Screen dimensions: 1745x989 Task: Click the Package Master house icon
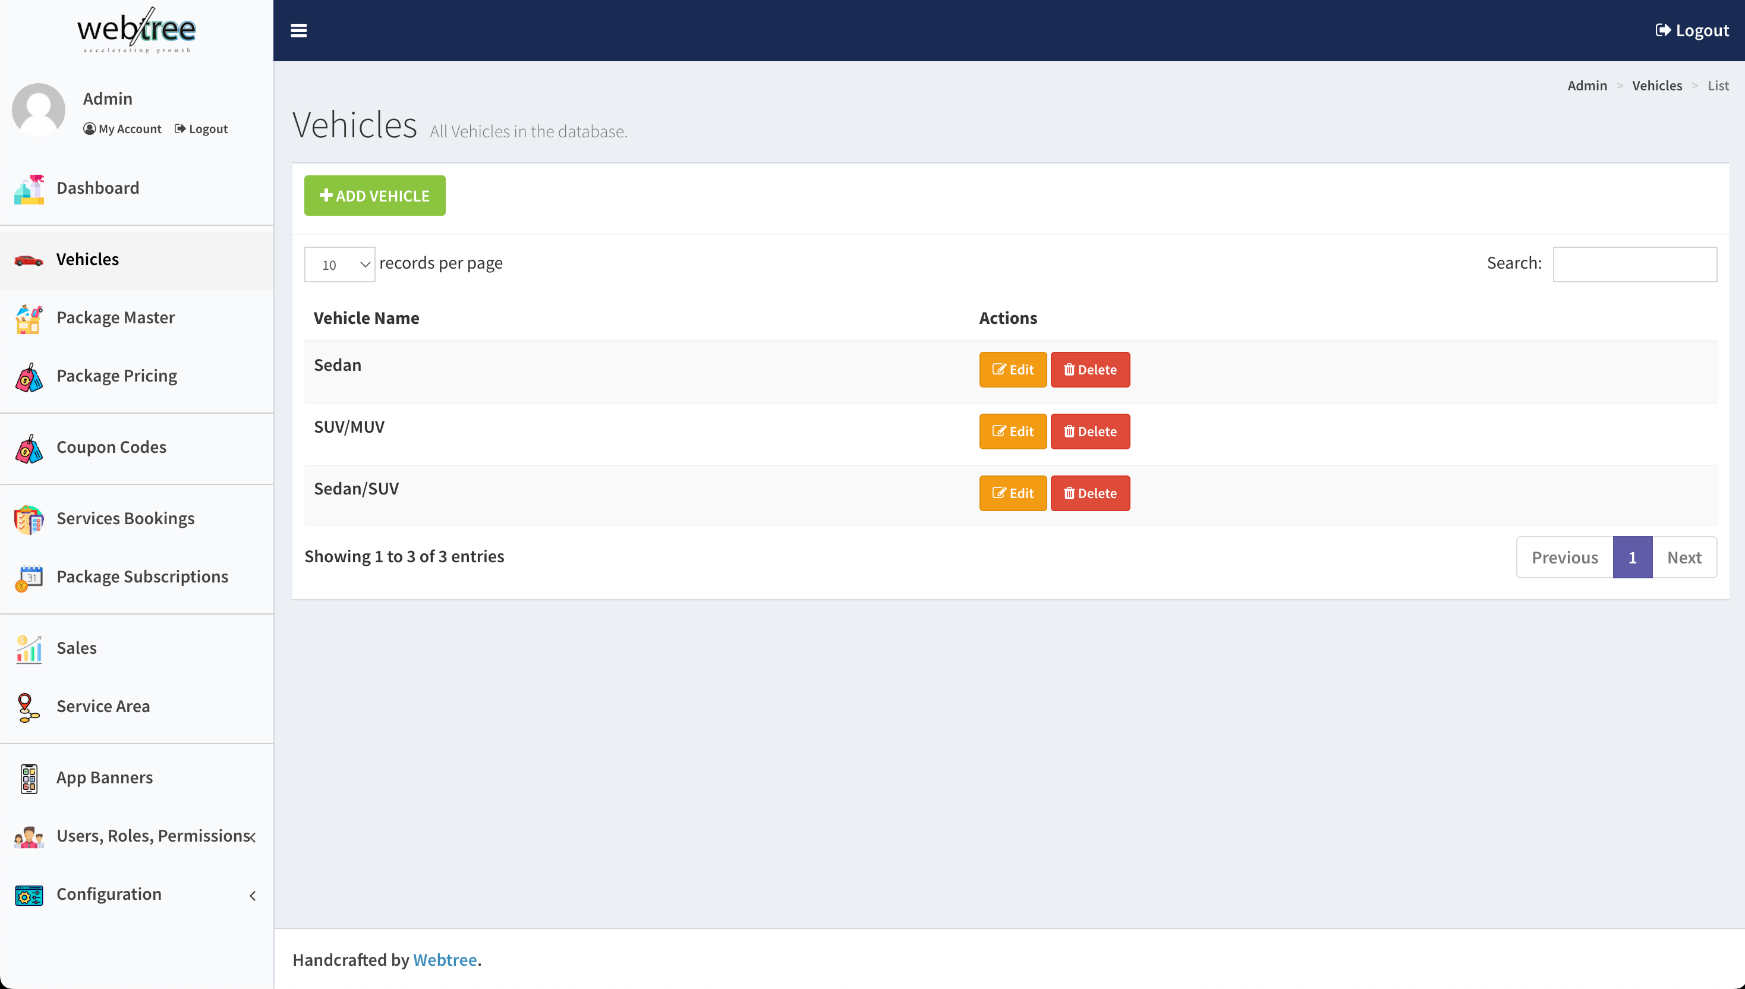click(29, 319)
